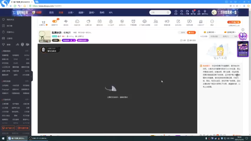Open OBS 27.1.3 in taskbar

coord(38,138)
